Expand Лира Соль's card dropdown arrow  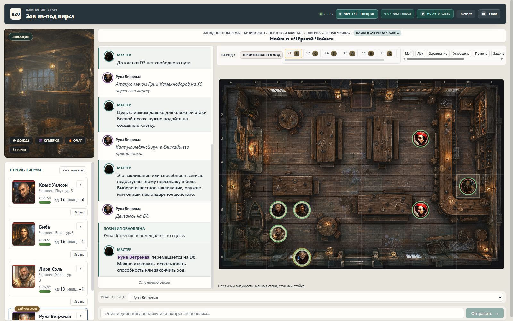pos(80,268)
